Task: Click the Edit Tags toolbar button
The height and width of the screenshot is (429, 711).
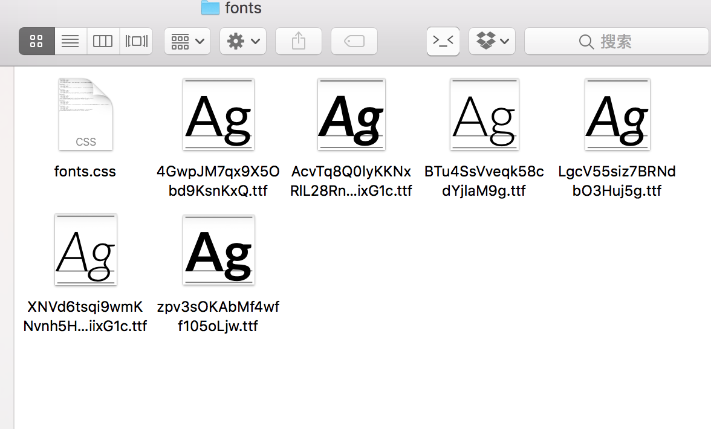Action: [354, 41]
